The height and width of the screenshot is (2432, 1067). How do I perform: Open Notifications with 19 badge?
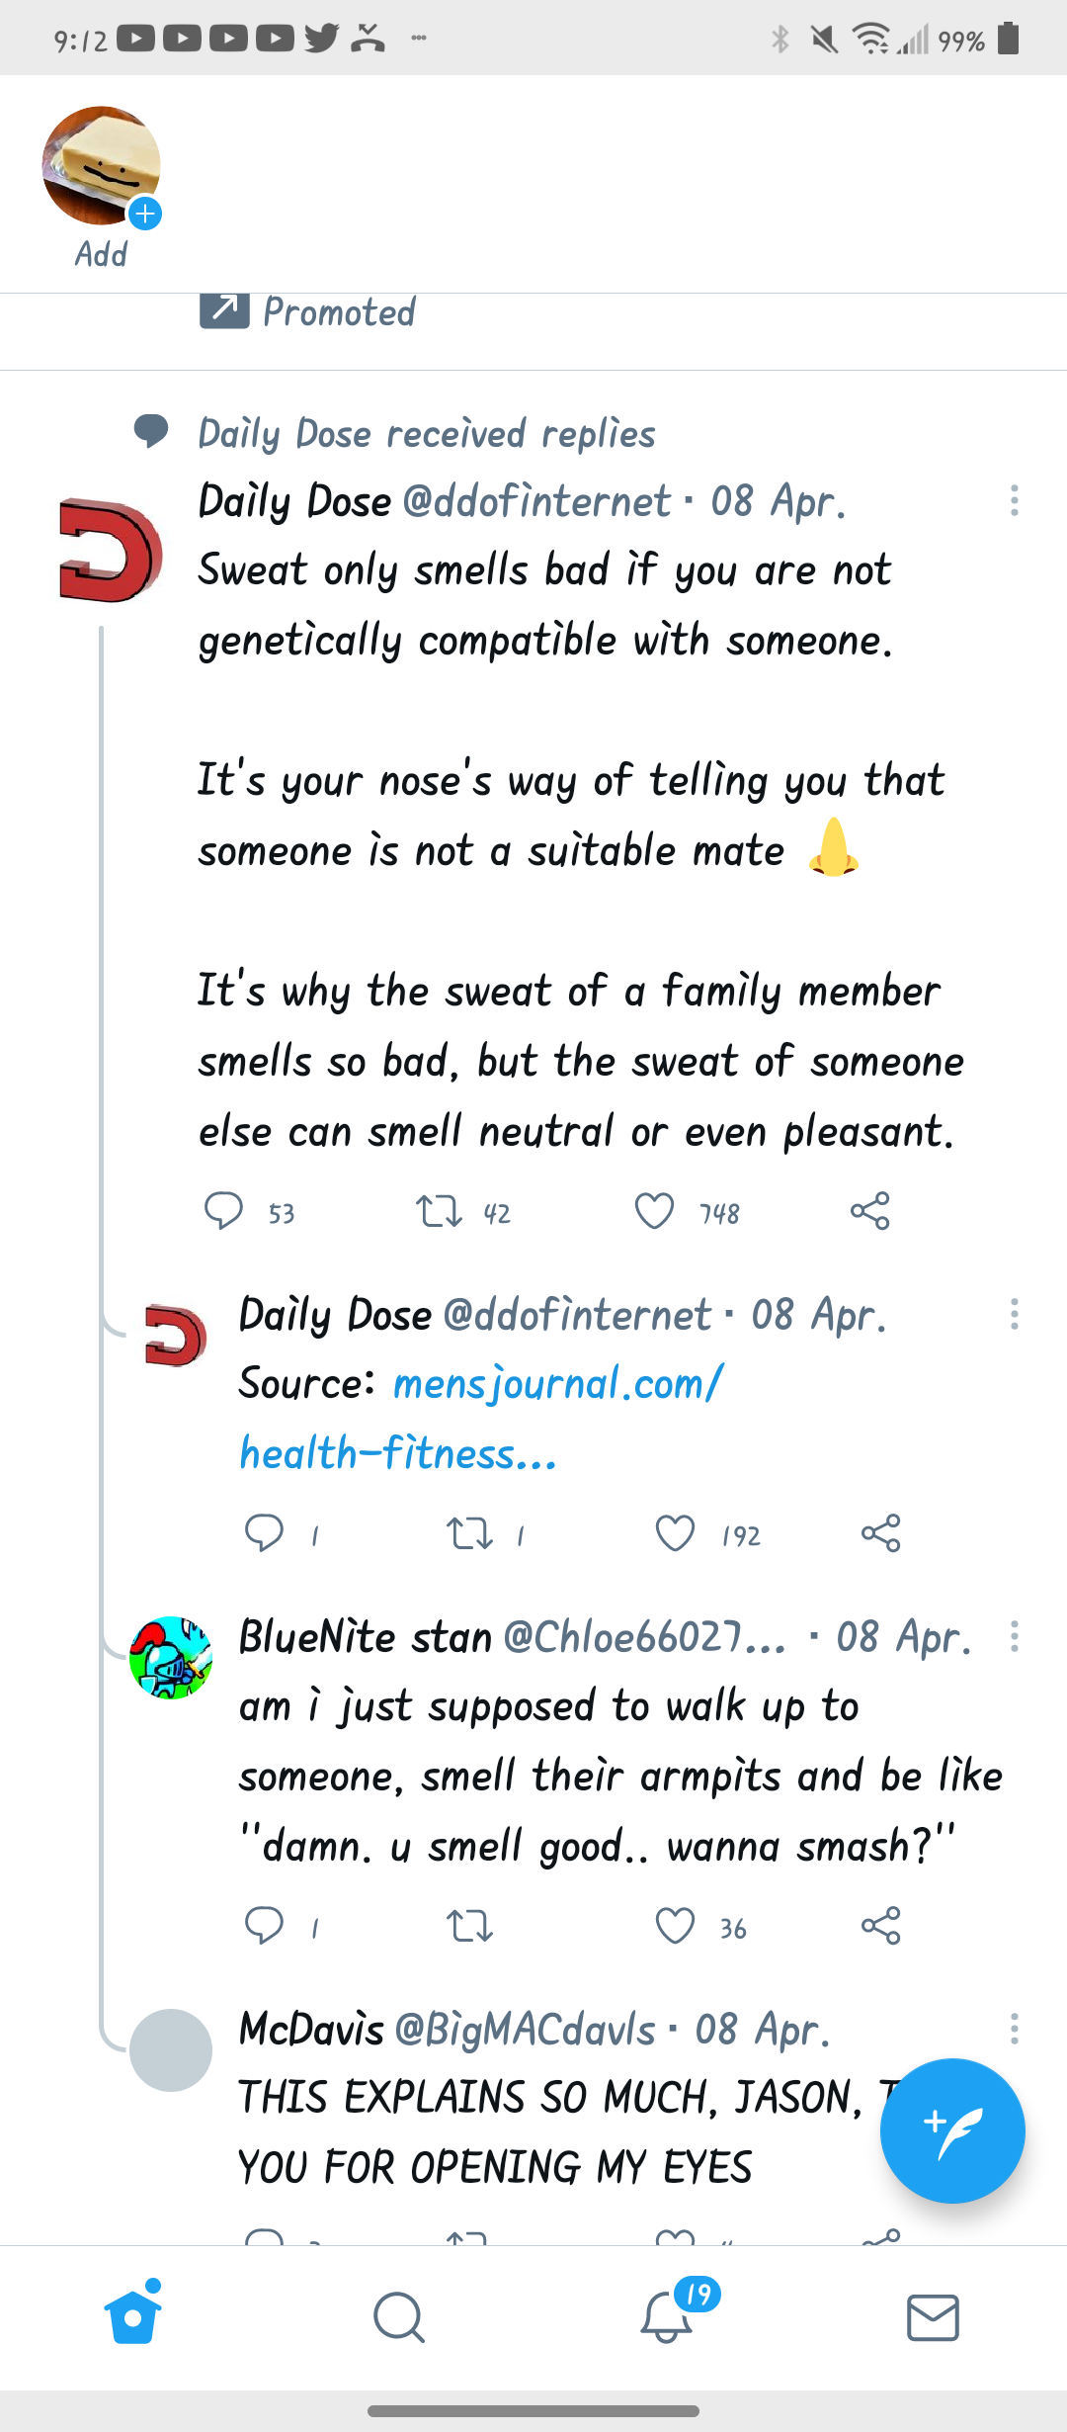point(668,2316)
